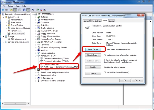The width and height of the screenshot is (154, 110).
Task: Click the Show/Hide Console Tree toolbar icon
Action: pos(15,10)
